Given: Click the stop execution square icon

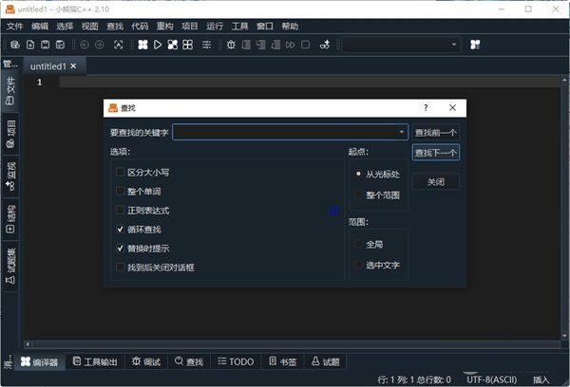Looking at the screenshot, I should pyautogui.click(x=305, y=45).
